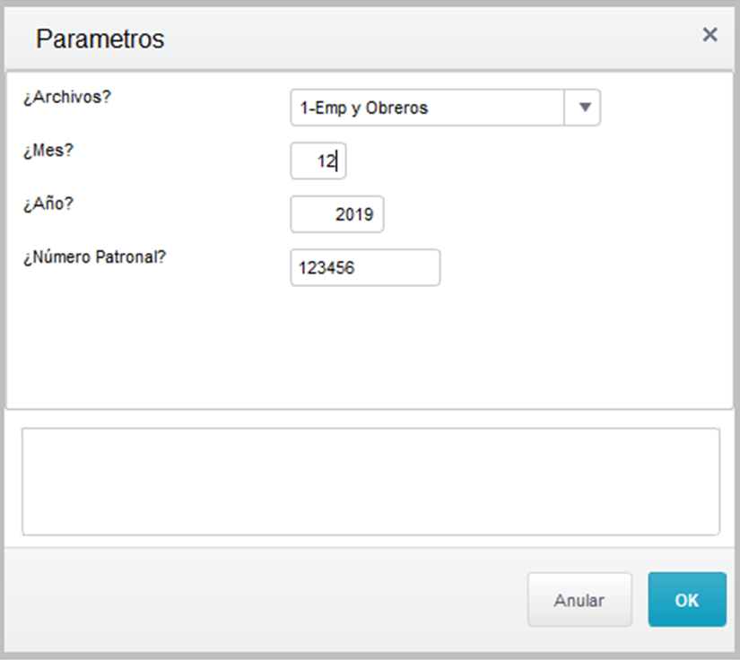
Task: Click the 12 value in the Mes box
Action: [x=326, y=161]
